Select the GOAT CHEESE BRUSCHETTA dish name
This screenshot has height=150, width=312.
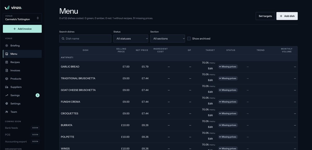point(78,90)
